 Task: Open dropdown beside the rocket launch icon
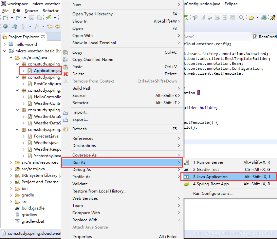[x=55, y=18]
